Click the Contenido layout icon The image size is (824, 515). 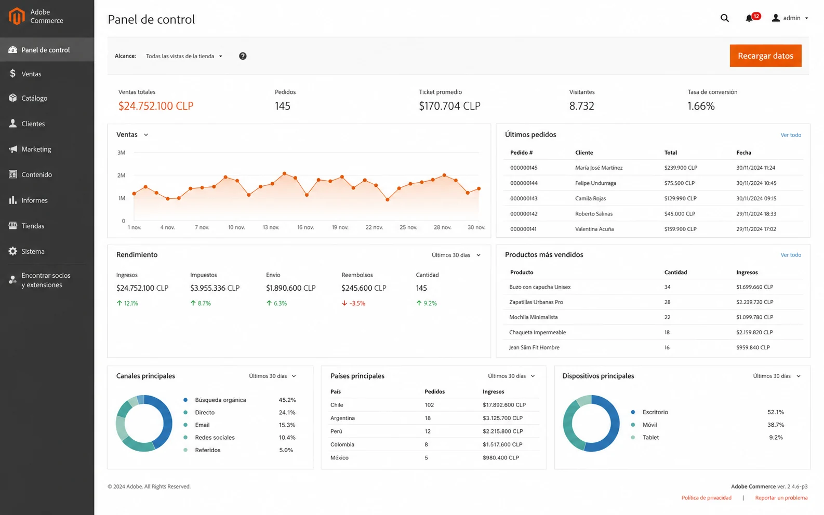coord(13,174)
